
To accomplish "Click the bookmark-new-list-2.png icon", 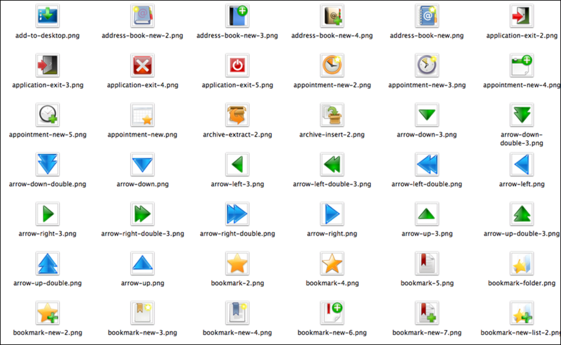I will (x=520, y=312).
